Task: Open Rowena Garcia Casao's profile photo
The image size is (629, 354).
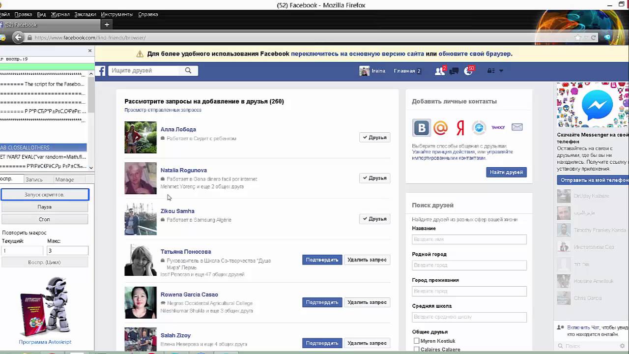Action: [141, 303]
